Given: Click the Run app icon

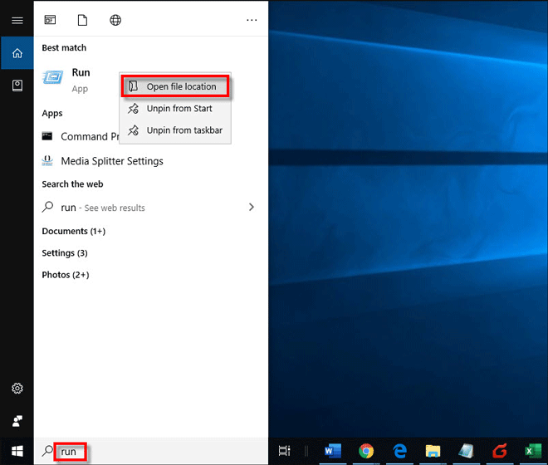Looking at the screenshot, I should coord(53,77).
